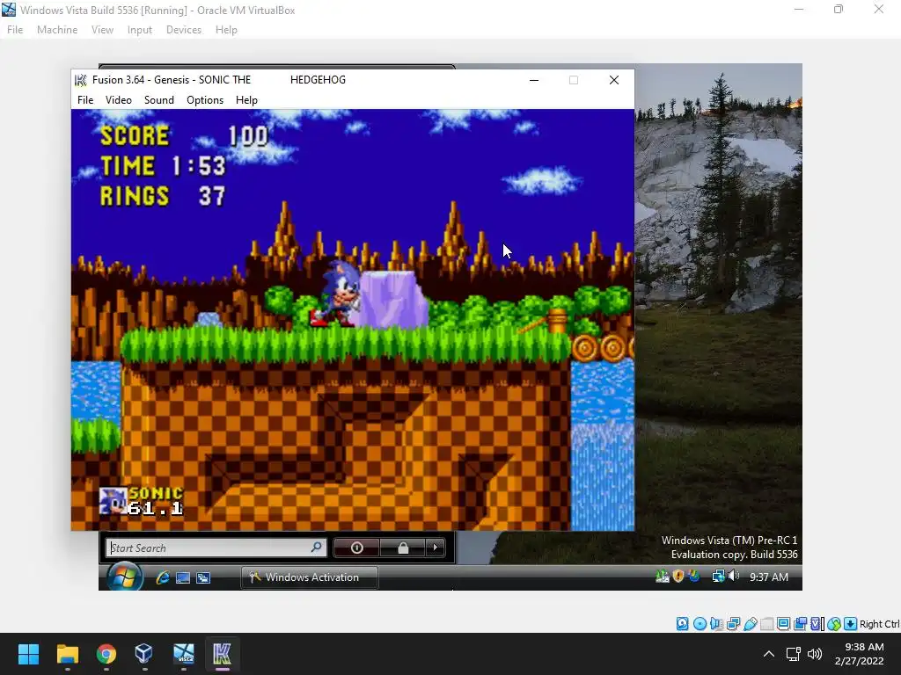Click VirtualBox USB devices indicator
Viewport: 901px width, 675px height.
point(750,624)
